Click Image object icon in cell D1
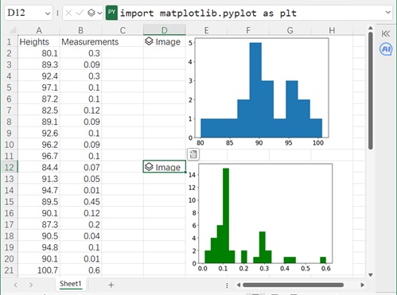Image resolution: width=397 pixels, height=295 pixels. [149, 41]
